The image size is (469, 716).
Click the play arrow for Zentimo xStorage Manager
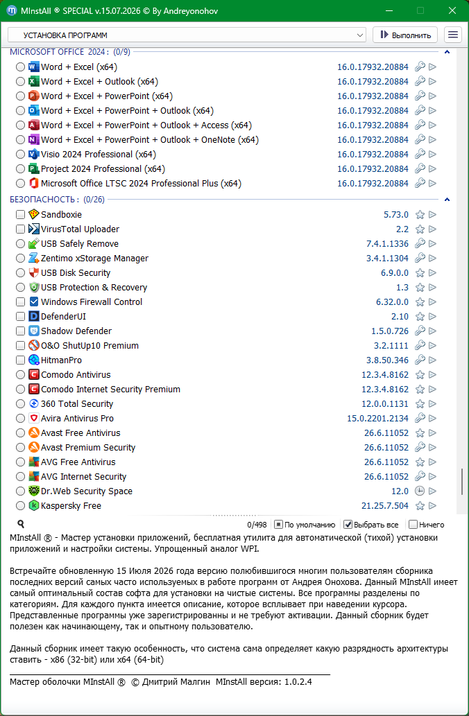[x=432, y=259]
